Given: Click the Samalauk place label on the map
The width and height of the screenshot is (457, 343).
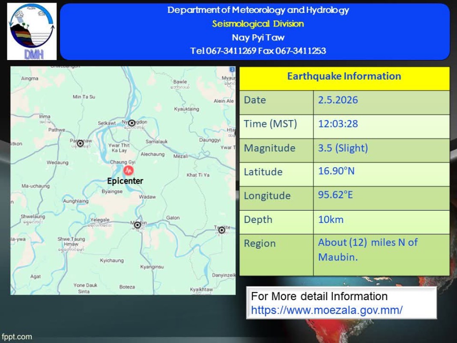Looking at the screenshot, I should pos(156,141).
